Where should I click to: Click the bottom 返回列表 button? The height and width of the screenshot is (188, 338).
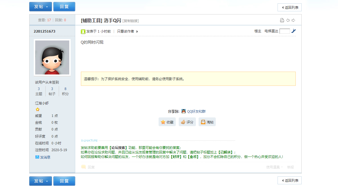tap(289, 181)
